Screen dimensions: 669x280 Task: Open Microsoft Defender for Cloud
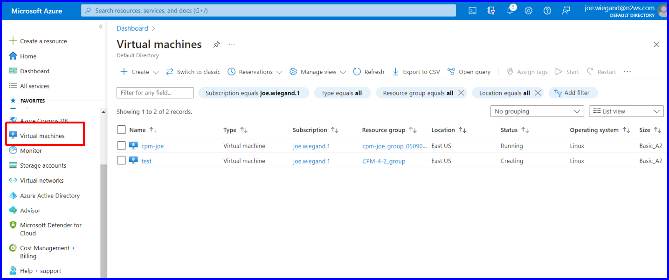coord(45,229)
